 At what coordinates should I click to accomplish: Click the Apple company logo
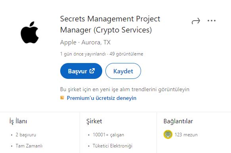coord(30,33)
